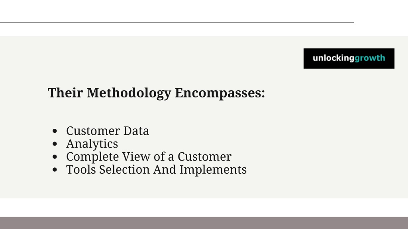Click bullet dot beside Complete View of a Customer

pos(55,157)
